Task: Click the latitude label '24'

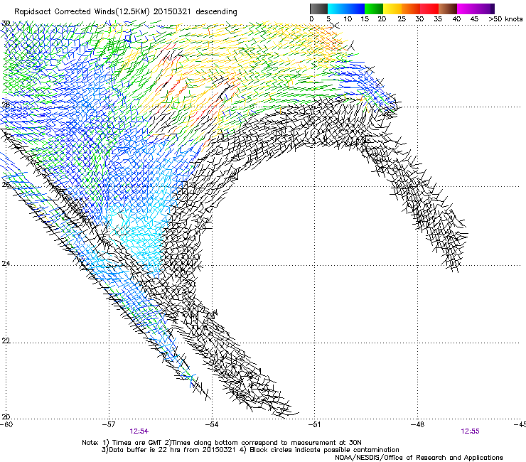Action: (6, 264)
